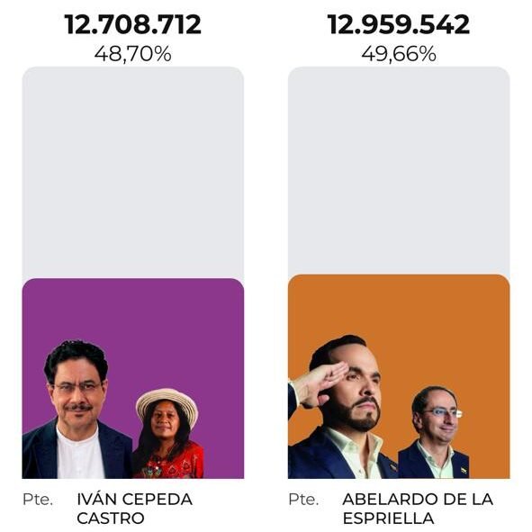Select the 49,66% percentage label

399,54
